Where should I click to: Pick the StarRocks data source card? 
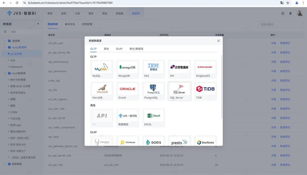click(206, 141)
